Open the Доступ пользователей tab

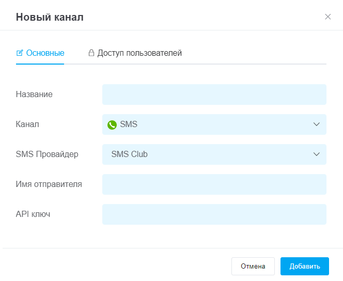coord(135,53)
